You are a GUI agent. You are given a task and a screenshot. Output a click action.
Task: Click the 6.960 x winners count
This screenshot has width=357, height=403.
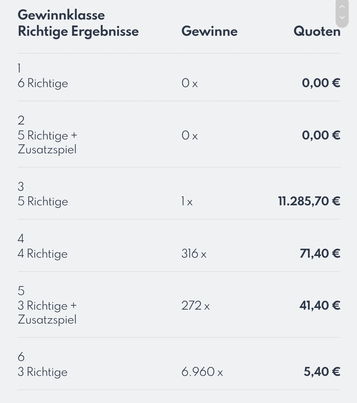point(202,372)
